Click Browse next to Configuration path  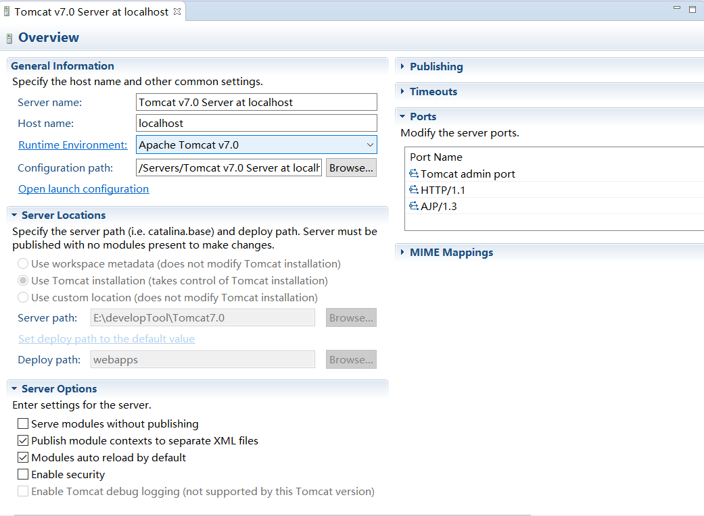[x=351, y=167]
